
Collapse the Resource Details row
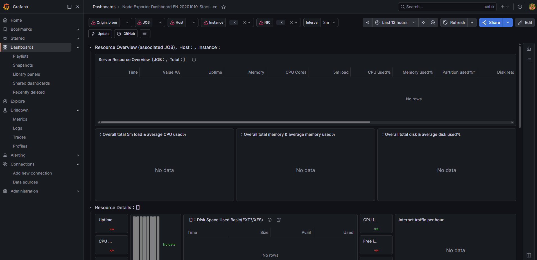coord(91,208)
